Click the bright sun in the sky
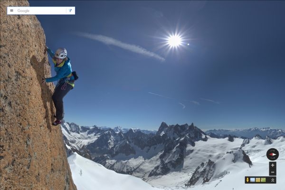Viewport: 285px width, 190px height. pyautogui.click(x=174, y=41)
